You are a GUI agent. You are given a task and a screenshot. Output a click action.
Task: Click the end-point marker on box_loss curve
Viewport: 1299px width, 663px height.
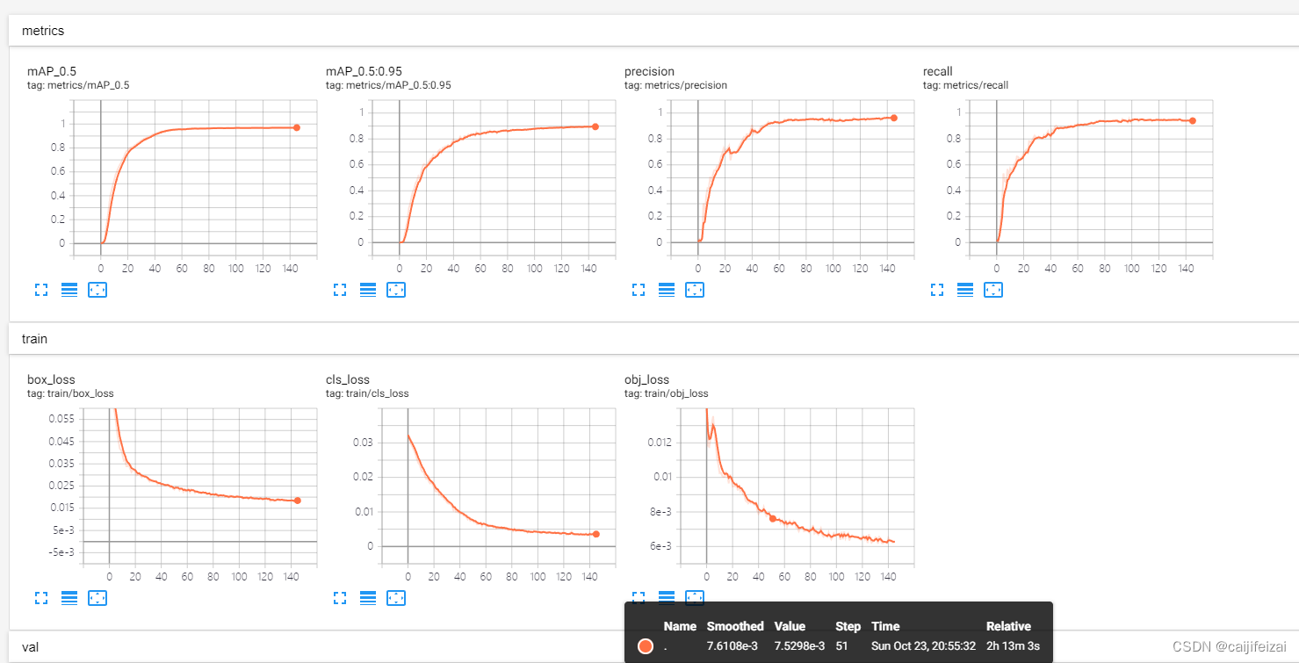(298, 501)
